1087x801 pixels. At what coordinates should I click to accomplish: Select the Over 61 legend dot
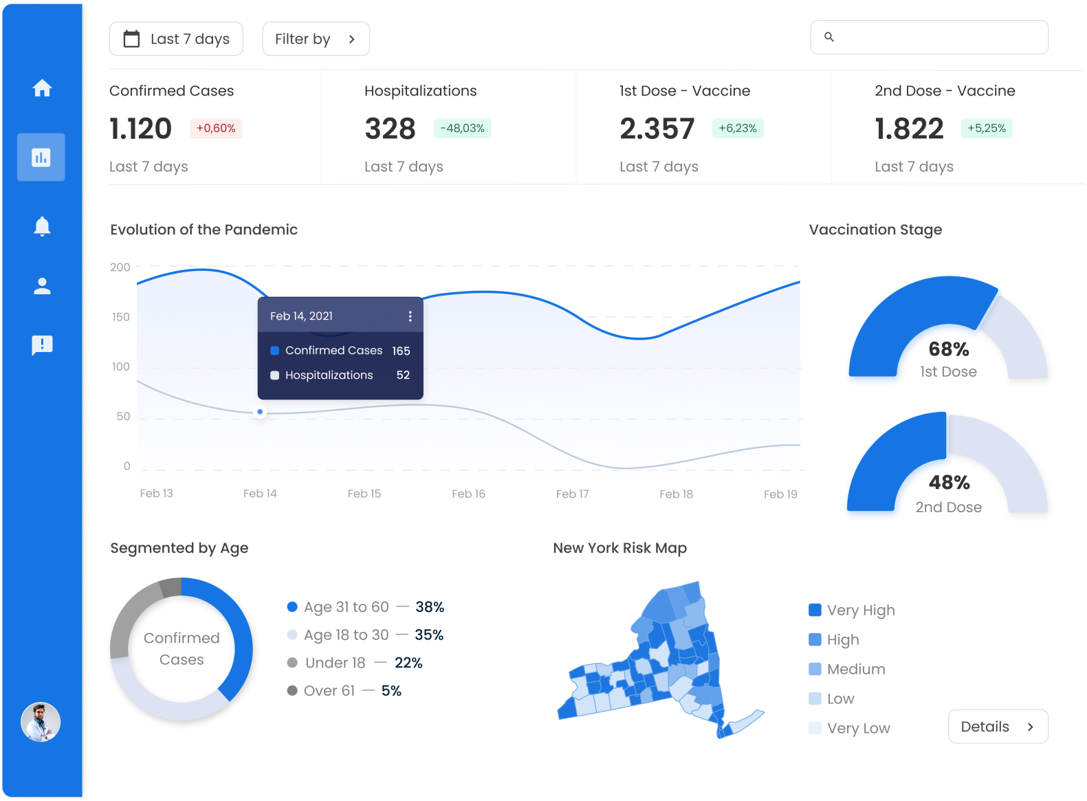tap(292, 691)
